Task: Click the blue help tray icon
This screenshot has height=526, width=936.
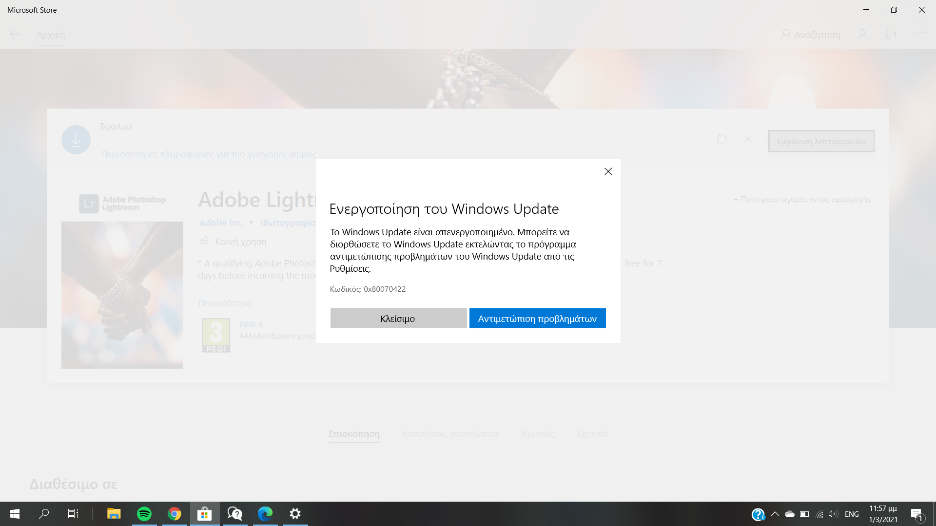Action: tap(758, 514)
